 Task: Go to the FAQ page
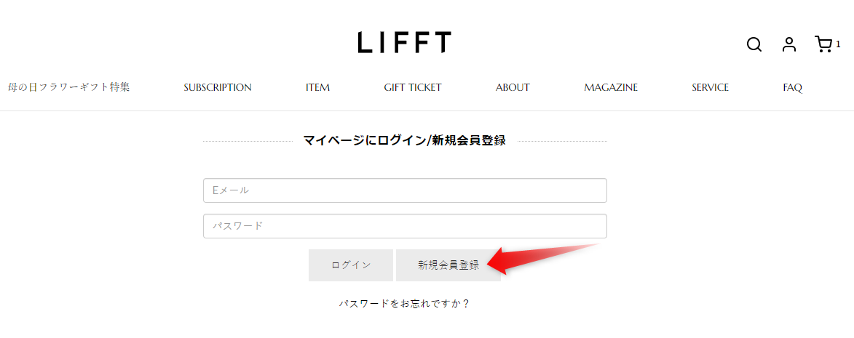coord(793,87)
